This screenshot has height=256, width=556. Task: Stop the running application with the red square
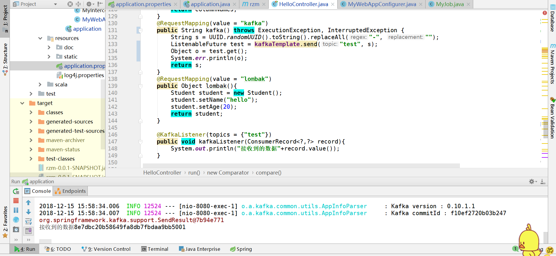tap(16, 201)
